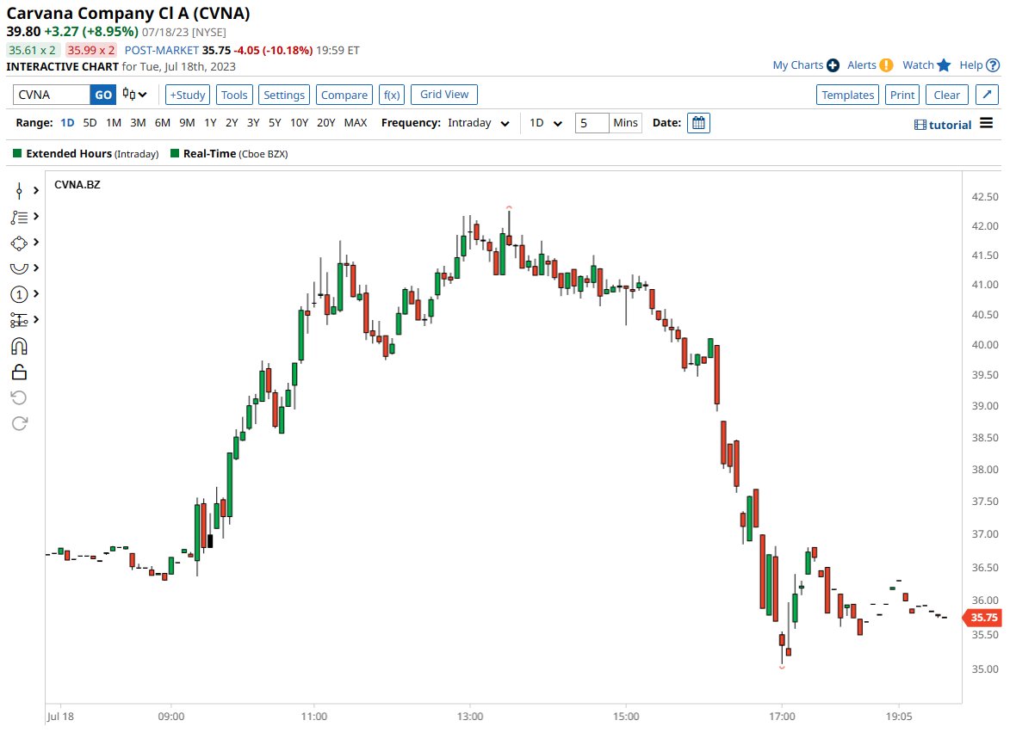
Task: Select the 1Y range
Action: (x=211, y=123)
